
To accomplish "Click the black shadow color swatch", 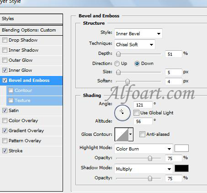I will click(x=181, y=168).
